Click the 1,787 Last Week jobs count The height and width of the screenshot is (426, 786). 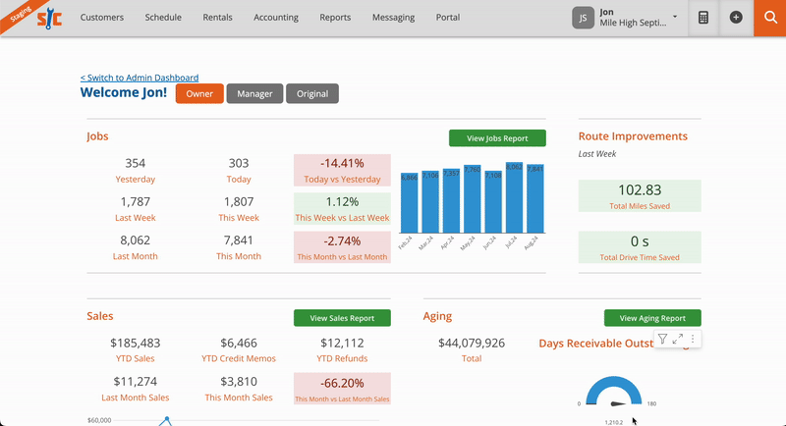pyautogui.click(x=136, y=202)
